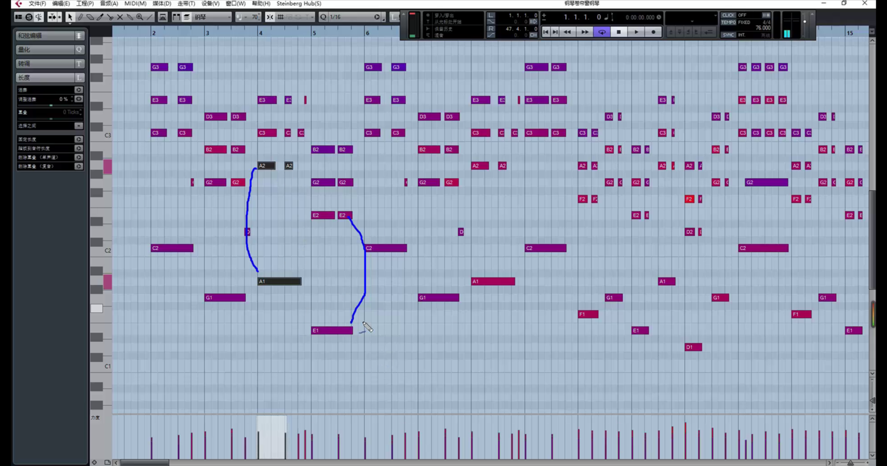Select the Line tool
Screen dimensions: 887x466
click(150, 17)
